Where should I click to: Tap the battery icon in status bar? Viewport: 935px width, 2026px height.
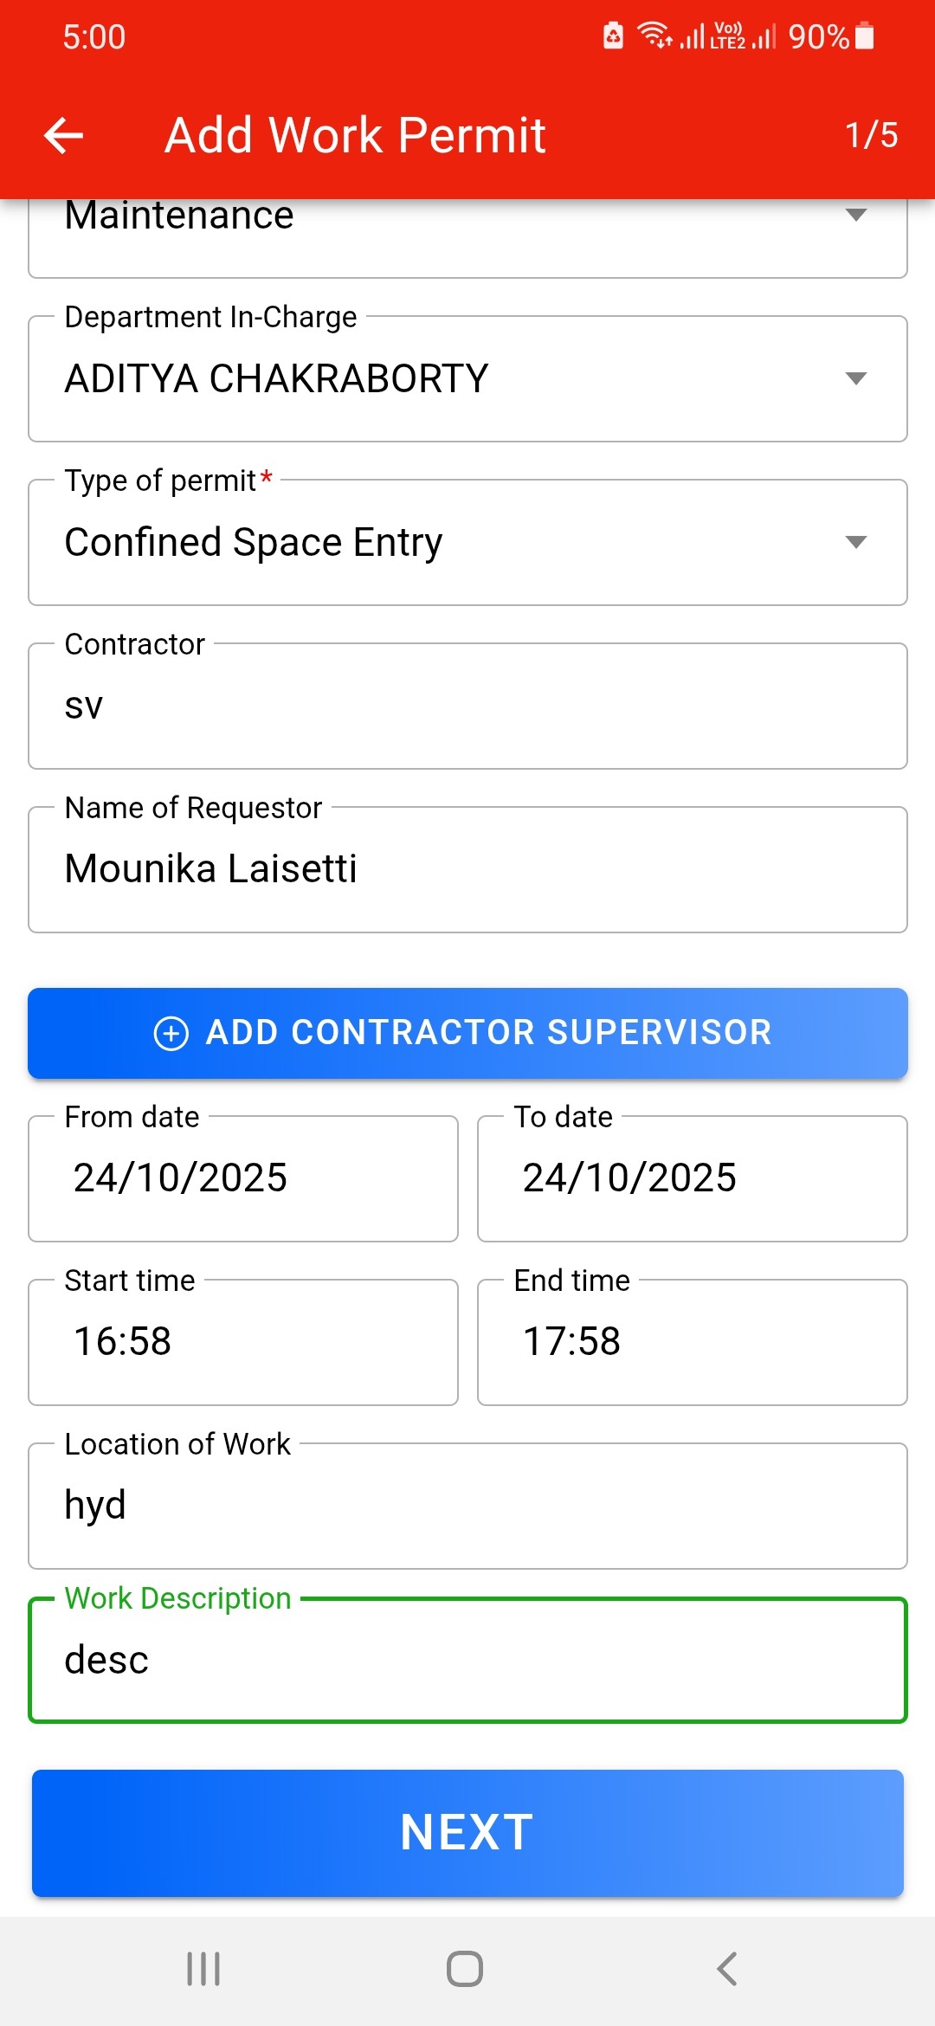click(x=864, y=36)
